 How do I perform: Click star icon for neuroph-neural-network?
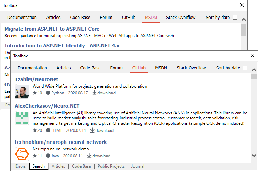[x=35, y=156]
